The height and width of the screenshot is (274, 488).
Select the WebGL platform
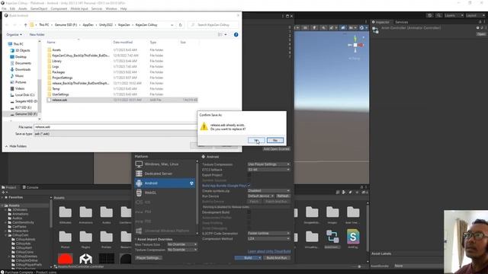[165, 193]
